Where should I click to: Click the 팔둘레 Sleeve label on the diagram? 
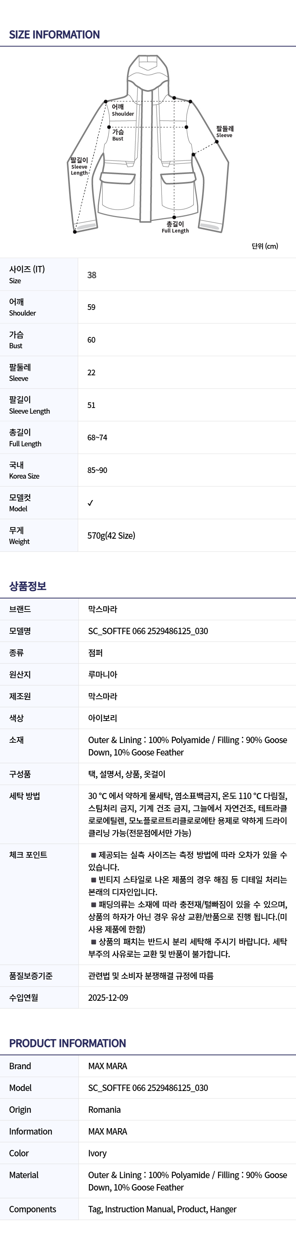(225, 131)
